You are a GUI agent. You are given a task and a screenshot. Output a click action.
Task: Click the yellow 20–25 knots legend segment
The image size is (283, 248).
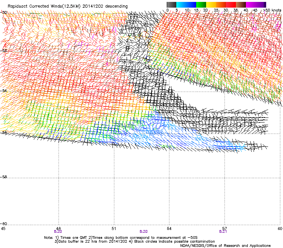211,5
